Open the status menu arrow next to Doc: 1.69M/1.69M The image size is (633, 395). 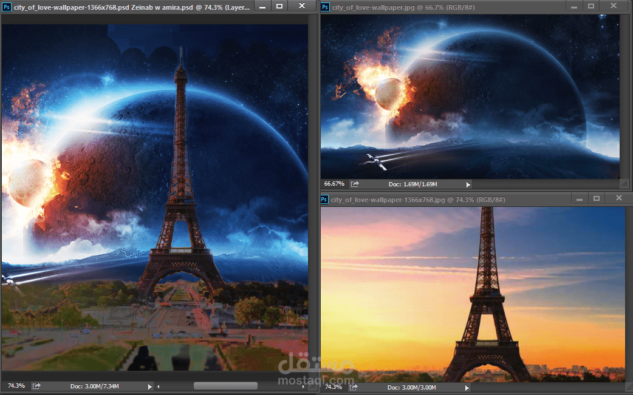tap(468, 184)
